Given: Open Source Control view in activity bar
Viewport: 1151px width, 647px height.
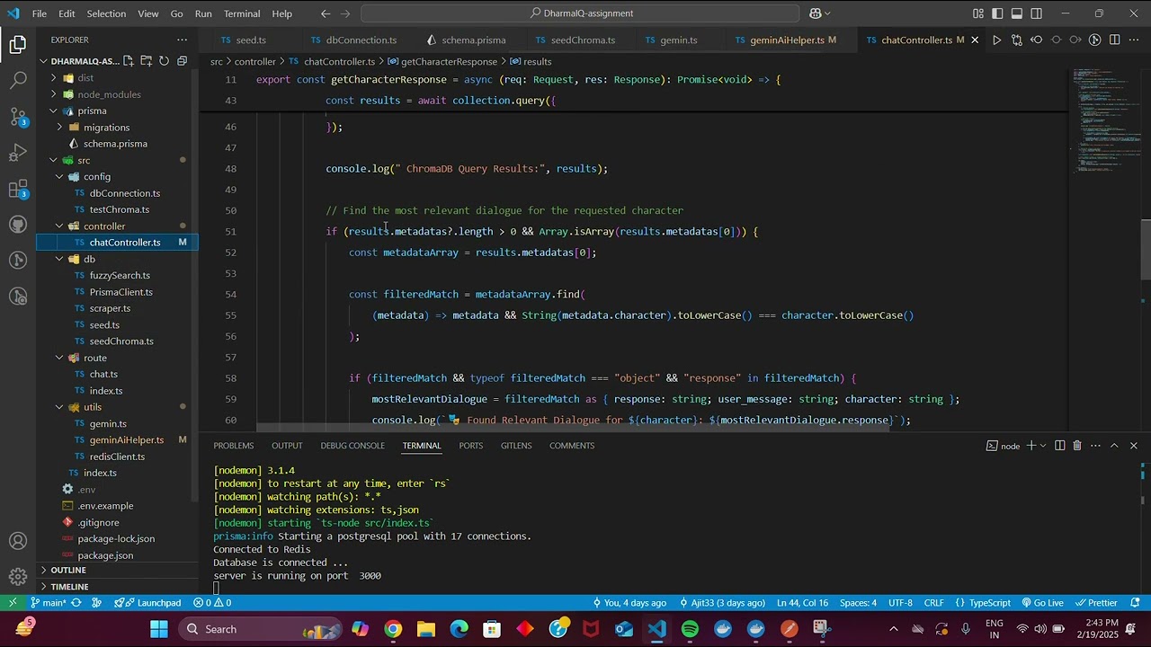Looking at the screenshot, I should pyautogui.click(x=18, y=117).
